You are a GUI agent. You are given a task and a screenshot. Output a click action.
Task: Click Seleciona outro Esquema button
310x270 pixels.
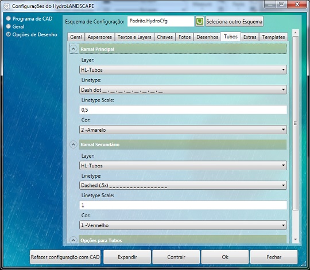234,21
